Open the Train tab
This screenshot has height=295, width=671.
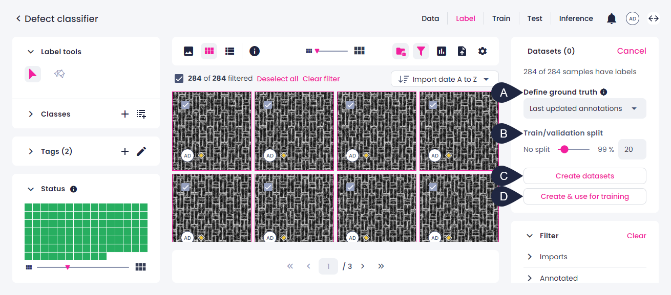501,18
